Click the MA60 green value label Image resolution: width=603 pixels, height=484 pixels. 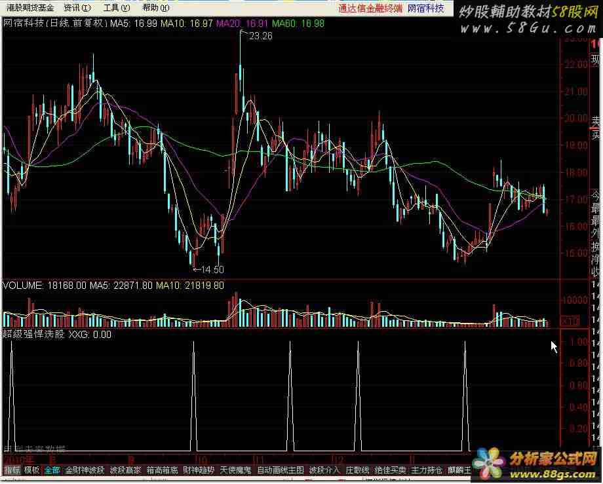298,24
